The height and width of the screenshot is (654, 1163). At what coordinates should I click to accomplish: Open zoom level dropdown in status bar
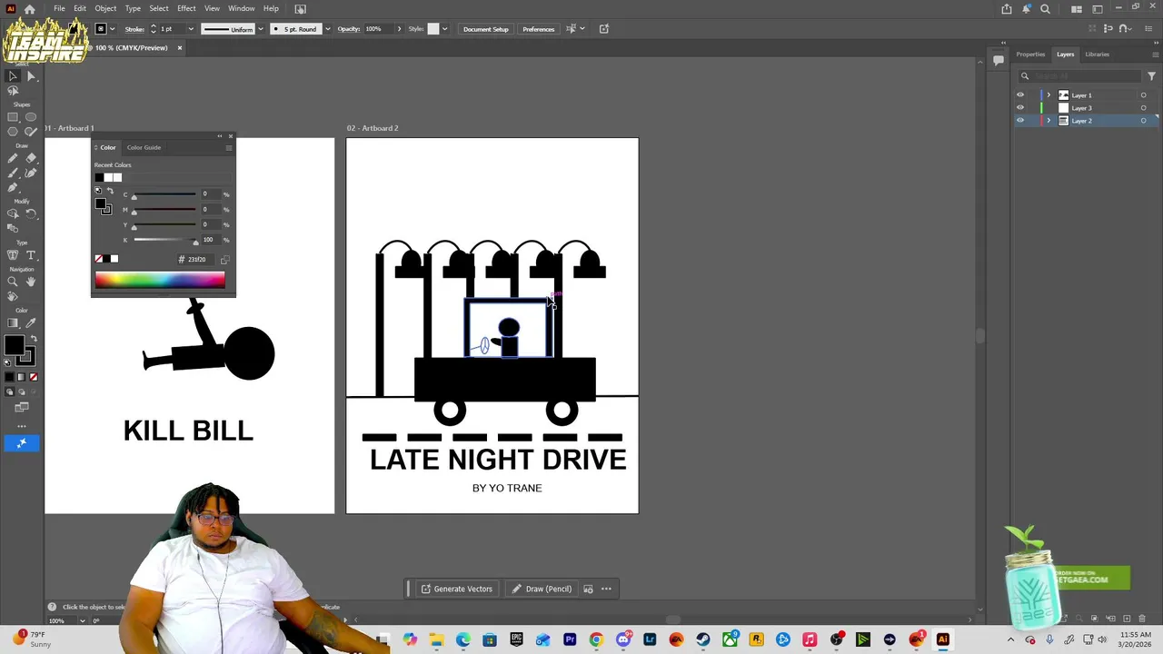point(83,620)
